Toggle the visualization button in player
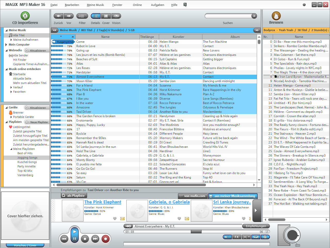The image size is (330, 248). (265, 237)
